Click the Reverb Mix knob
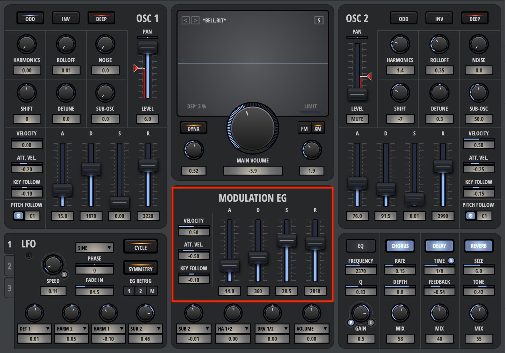Image resolution: width=506 pixels, height=353 pixels. pos(478,313)
